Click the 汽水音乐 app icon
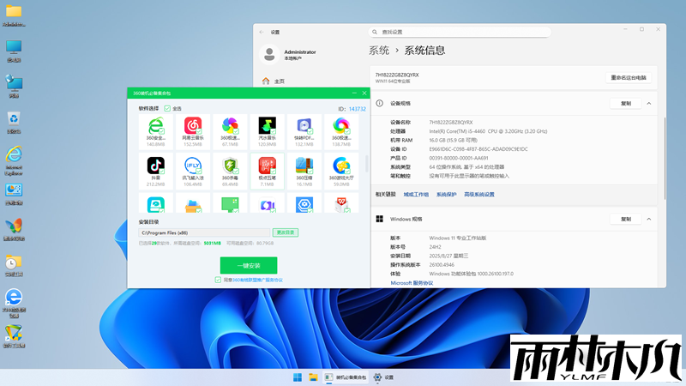Image resolution: width=686 pixels, height=386 pixels. tap(267, 126)
